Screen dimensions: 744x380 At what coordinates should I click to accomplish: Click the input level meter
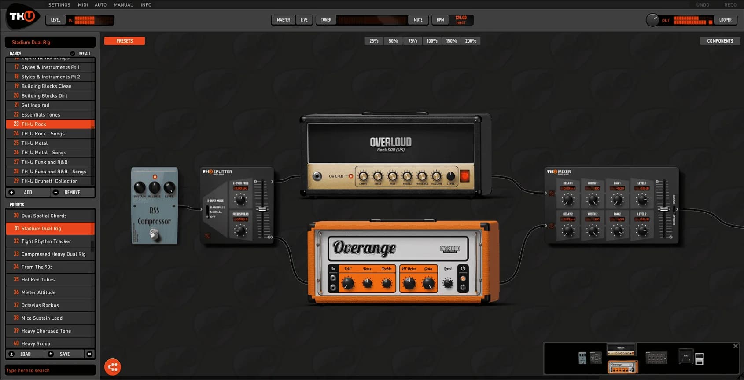94,20
